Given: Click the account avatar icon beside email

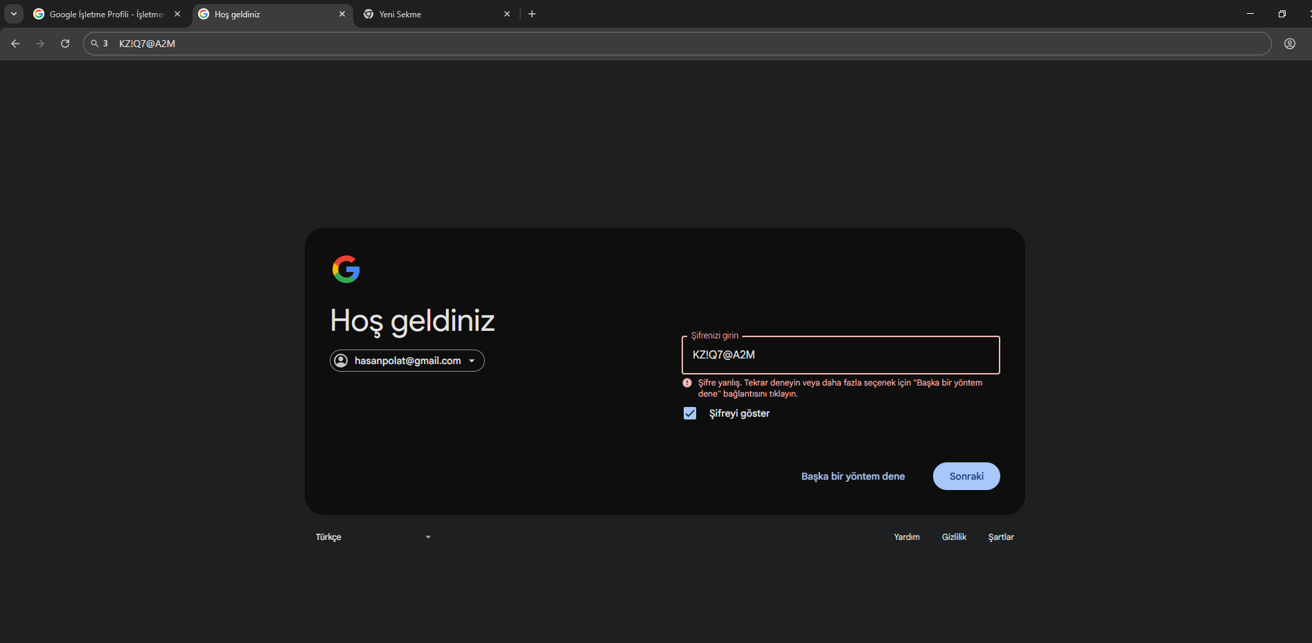Looking at the screenshot, I should click(341, 361).
